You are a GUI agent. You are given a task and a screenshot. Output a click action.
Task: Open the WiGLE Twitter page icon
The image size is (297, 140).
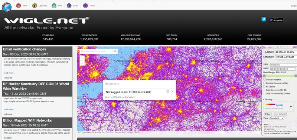(264, 19)
